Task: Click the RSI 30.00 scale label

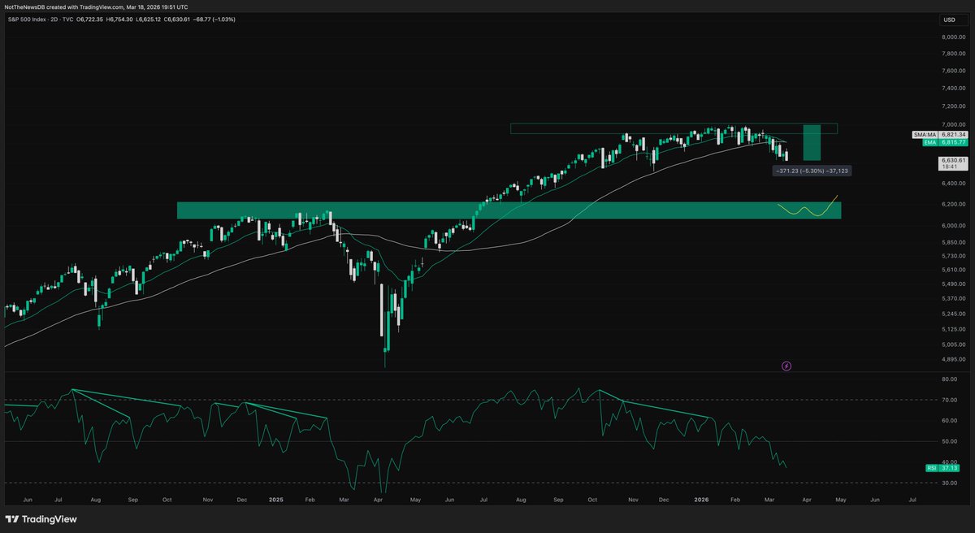Action: pos(948,483)
